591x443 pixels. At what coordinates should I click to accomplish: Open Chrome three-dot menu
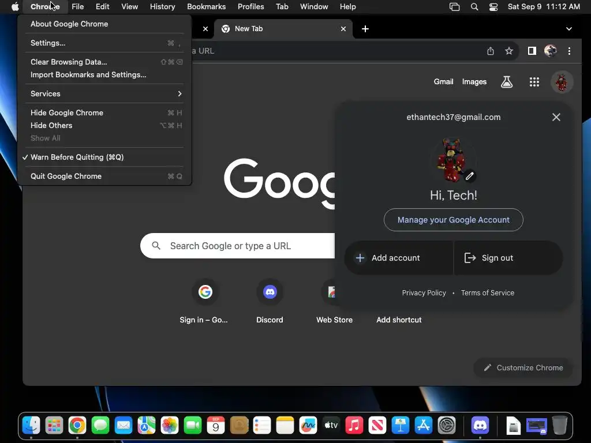click(569, 51)
